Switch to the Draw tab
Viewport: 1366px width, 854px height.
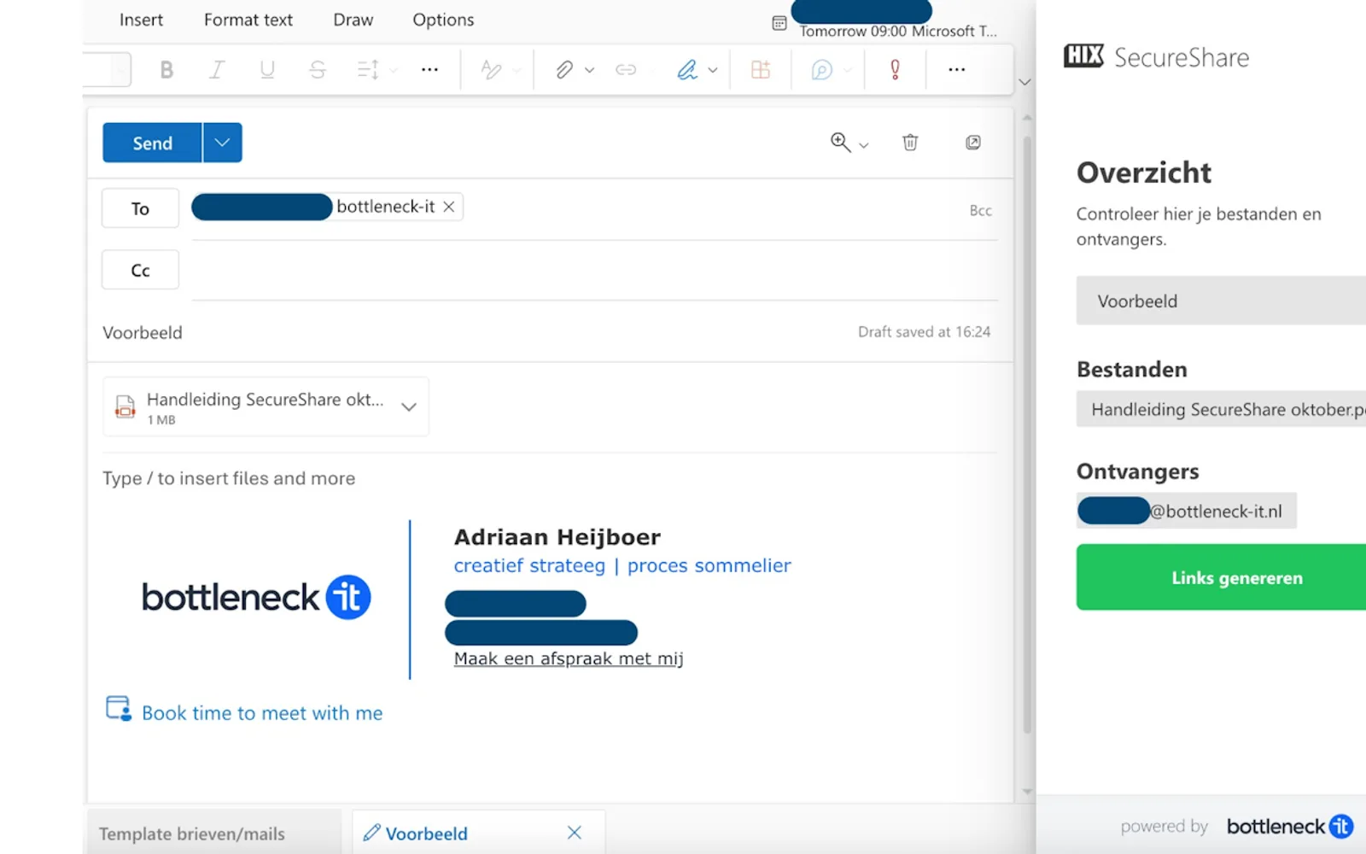pos(353,20)
